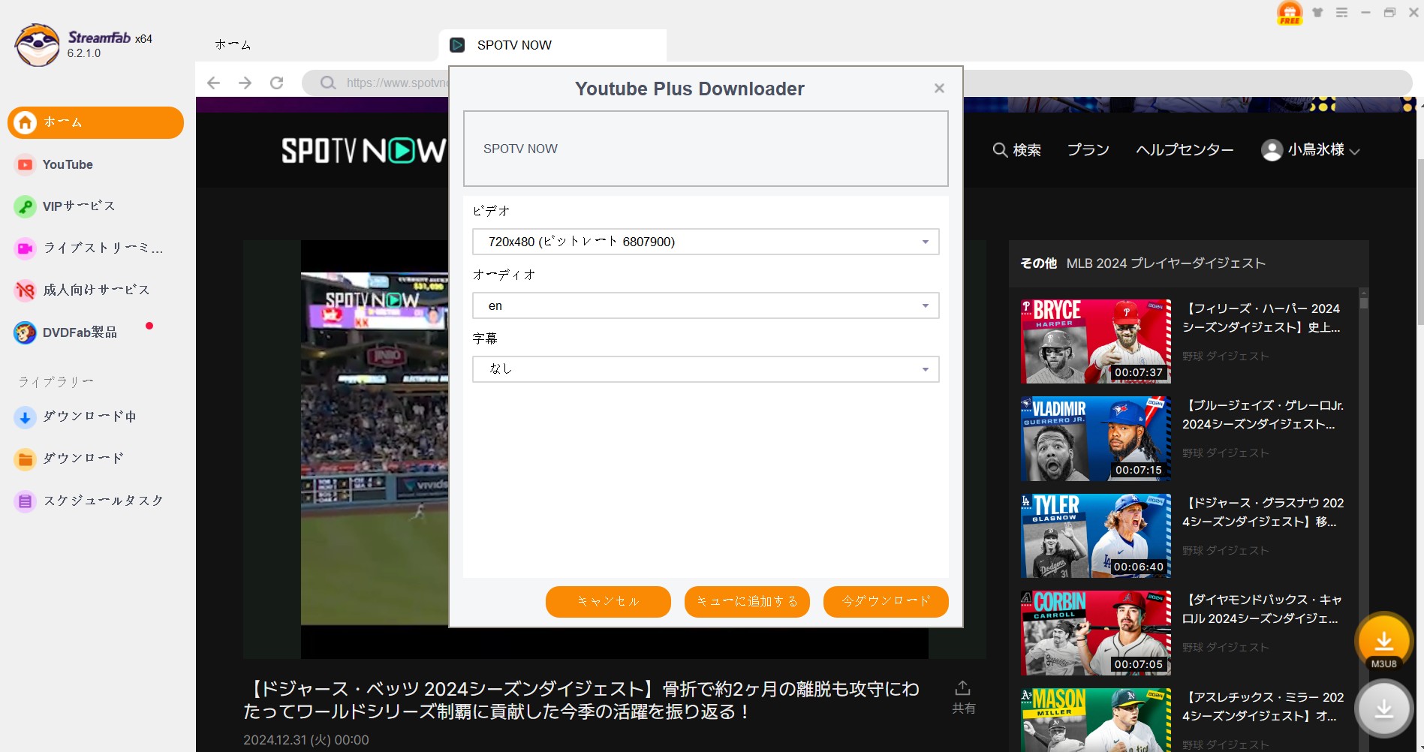Open the フィリーズ・ハーパー digest title
The height and width of the screenshot is (752, 1424).
[x=1263, y=318]
